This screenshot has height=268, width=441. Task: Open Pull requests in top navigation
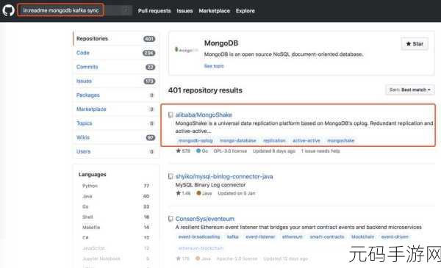point(154,11)
